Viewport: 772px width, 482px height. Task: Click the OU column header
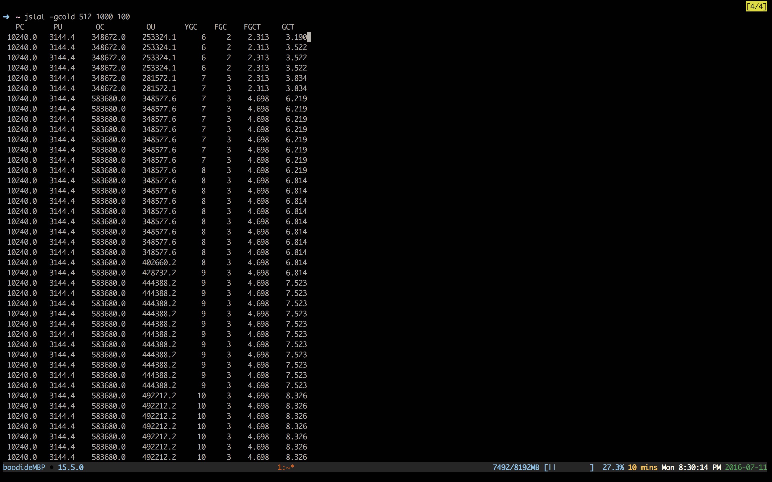click(x=150, y=27)
